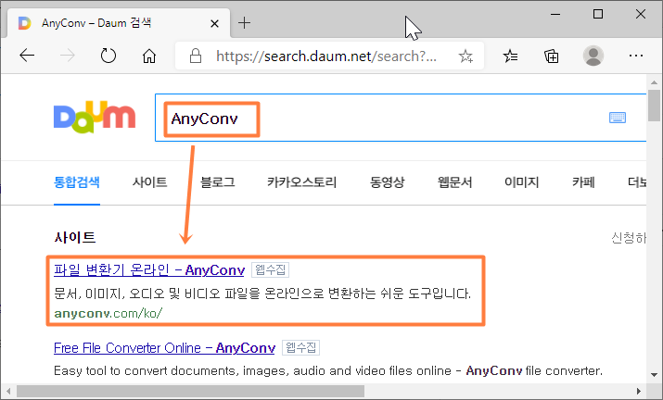Open the on-screen keyboard in search box
663x400 pixels.
point(618,118)
